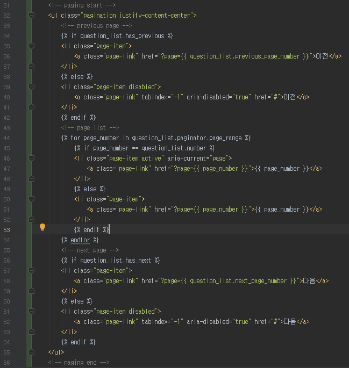The width and height of the screenshot is (349, 368).
Task: Click the '{% endif %}' tag on line 42
Action: click(x=79, y=117)
